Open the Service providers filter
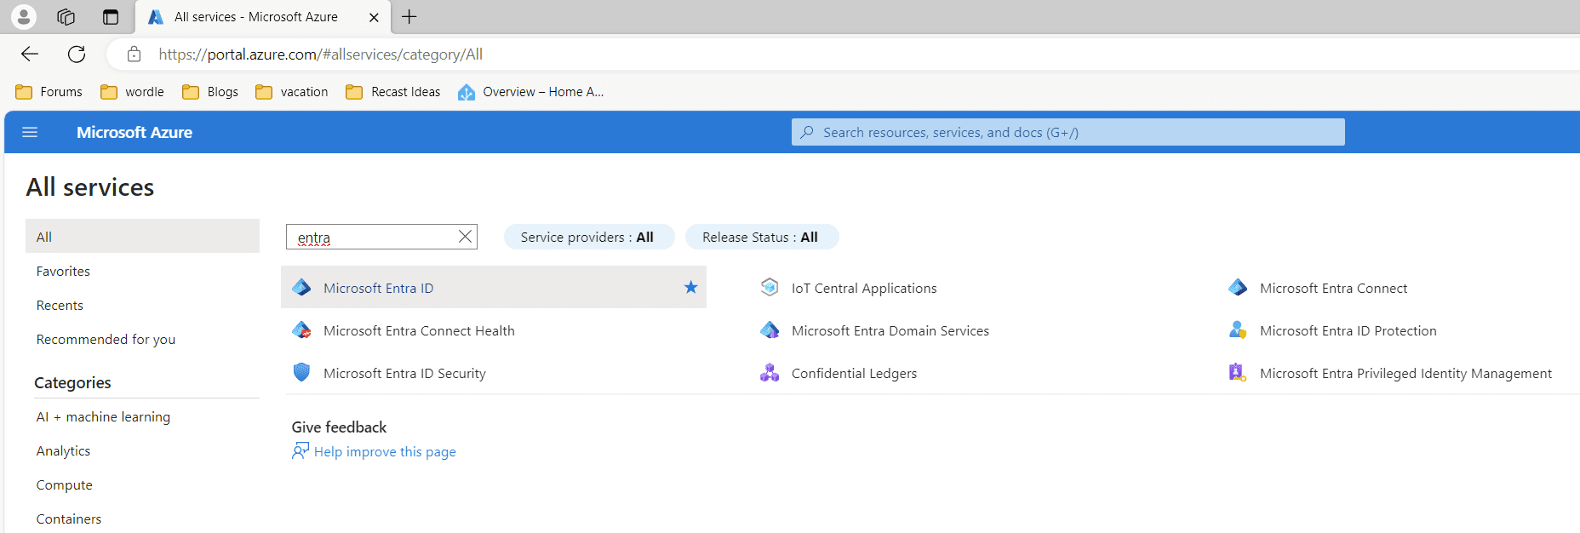 [589, 237]
